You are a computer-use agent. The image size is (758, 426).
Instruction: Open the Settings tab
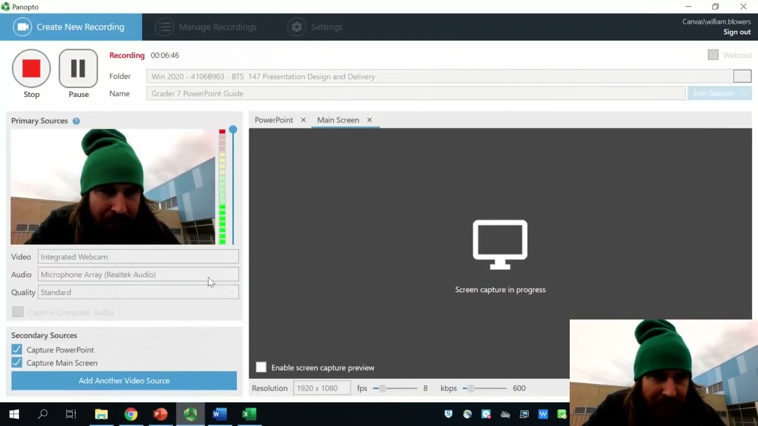pyautogui.click(x=316, y=27)
